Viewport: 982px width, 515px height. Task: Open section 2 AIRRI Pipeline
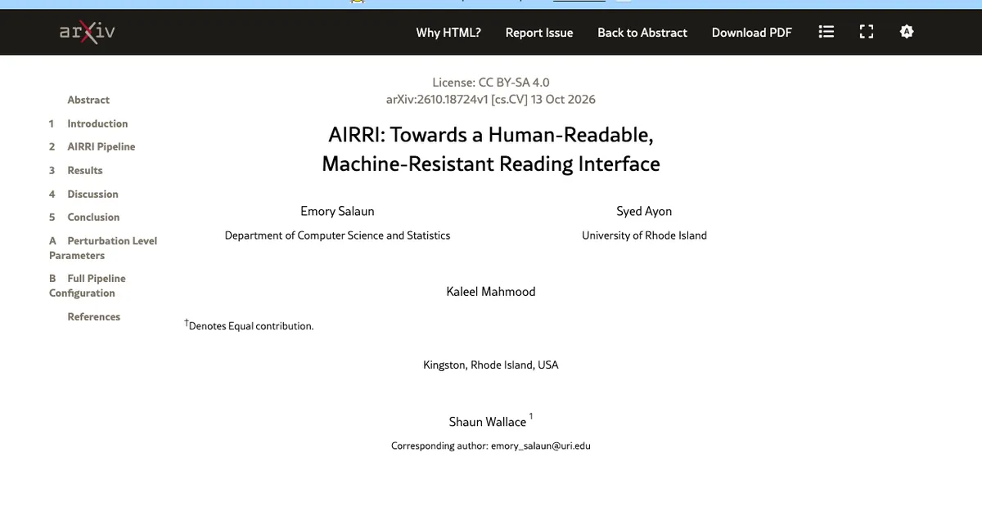[x=92, y=146]
